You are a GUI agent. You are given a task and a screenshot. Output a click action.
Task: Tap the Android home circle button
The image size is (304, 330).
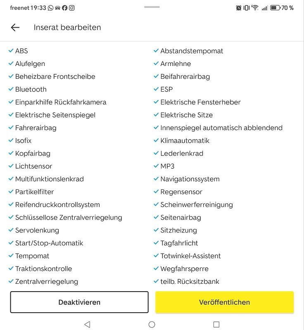click(152, 324)
